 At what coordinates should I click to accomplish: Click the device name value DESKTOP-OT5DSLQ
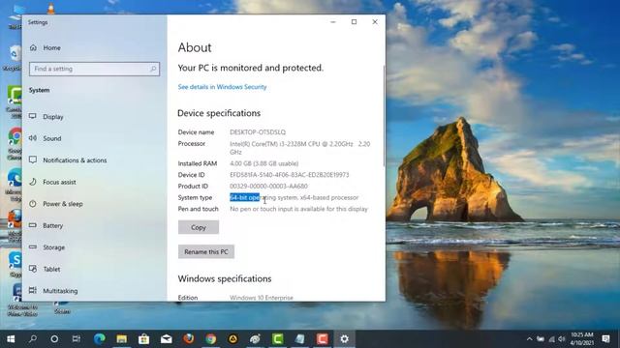(x=258, y=132)
